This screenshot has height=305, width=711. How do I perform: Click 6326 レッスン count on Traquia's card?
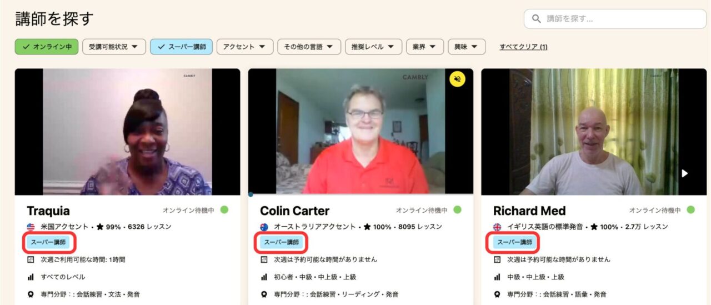149,227
